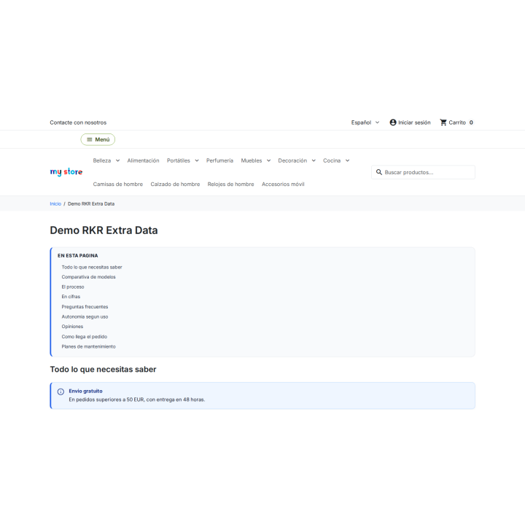This screenshot has width=525, height=525.
Task: Click the Demo RKR Extra Data page title
Action: tap(104, 230)
